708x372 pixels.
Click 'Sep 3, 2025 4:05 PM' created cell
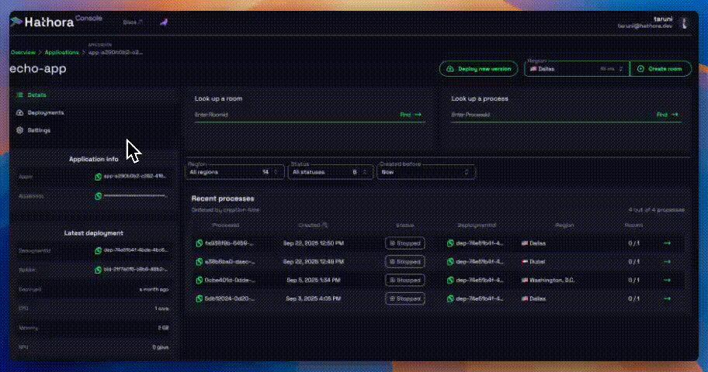[314, 299]
